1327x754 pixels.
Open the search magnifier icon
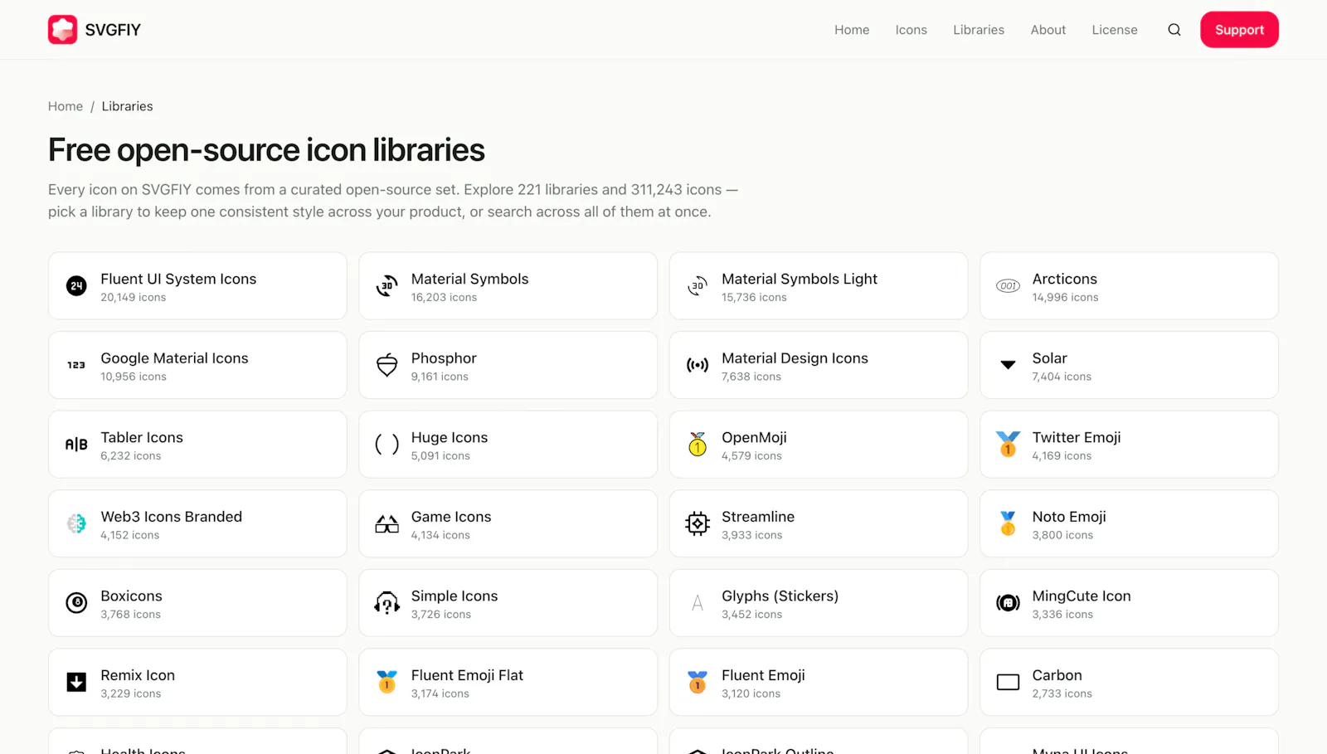[x=1174, y=30]
